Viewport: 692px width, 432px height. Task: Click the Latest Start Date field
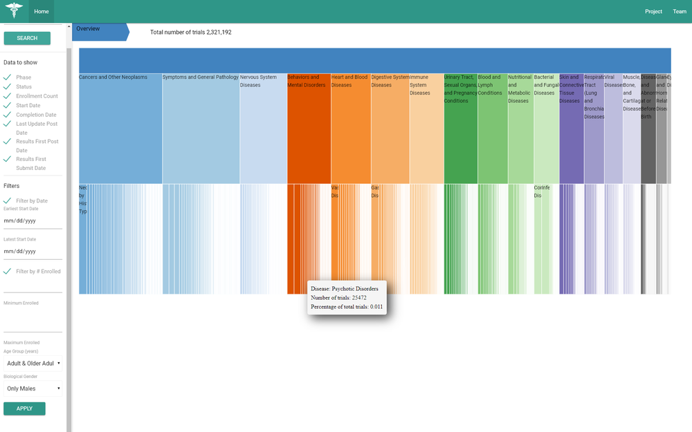[33, 252]
